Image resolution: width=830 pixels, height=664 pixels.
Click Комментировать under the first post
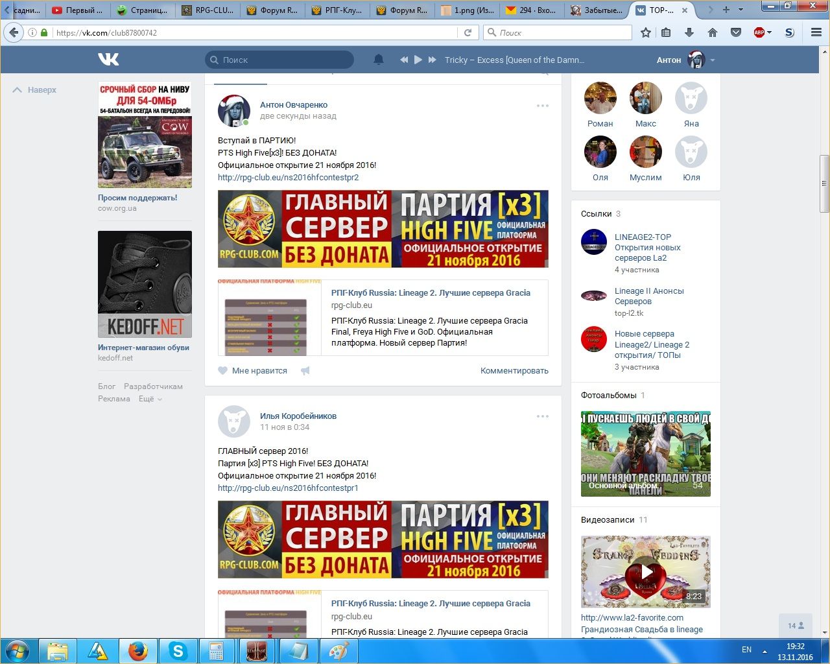point(514,371)
